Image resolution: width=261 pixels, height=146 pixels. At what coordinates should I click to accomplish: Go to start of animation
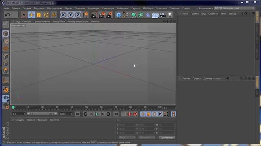click(77, 114)
